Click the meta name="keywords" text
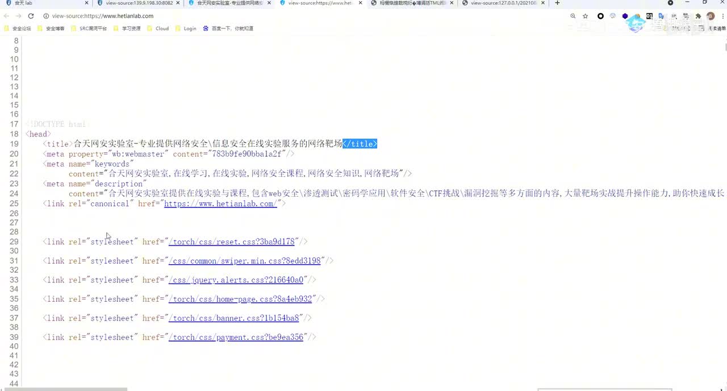 coord(88,164)
